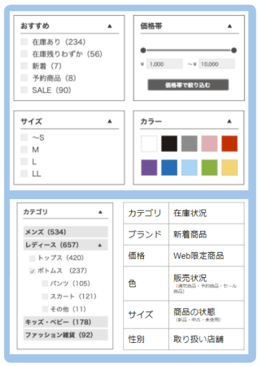Tick the size M checkbox
Viewport: 259px width, 366px height.
pyautogui.click(x=24, y=150)
